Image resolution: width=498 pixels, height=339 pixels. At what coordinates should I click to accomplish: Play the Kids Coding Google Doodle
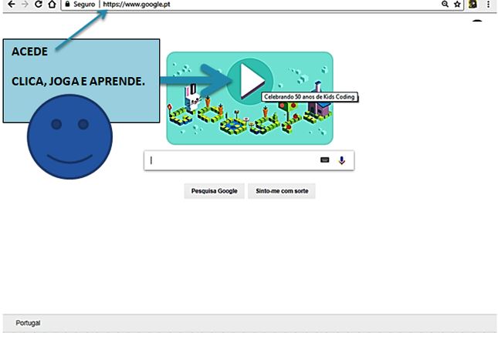250,81
